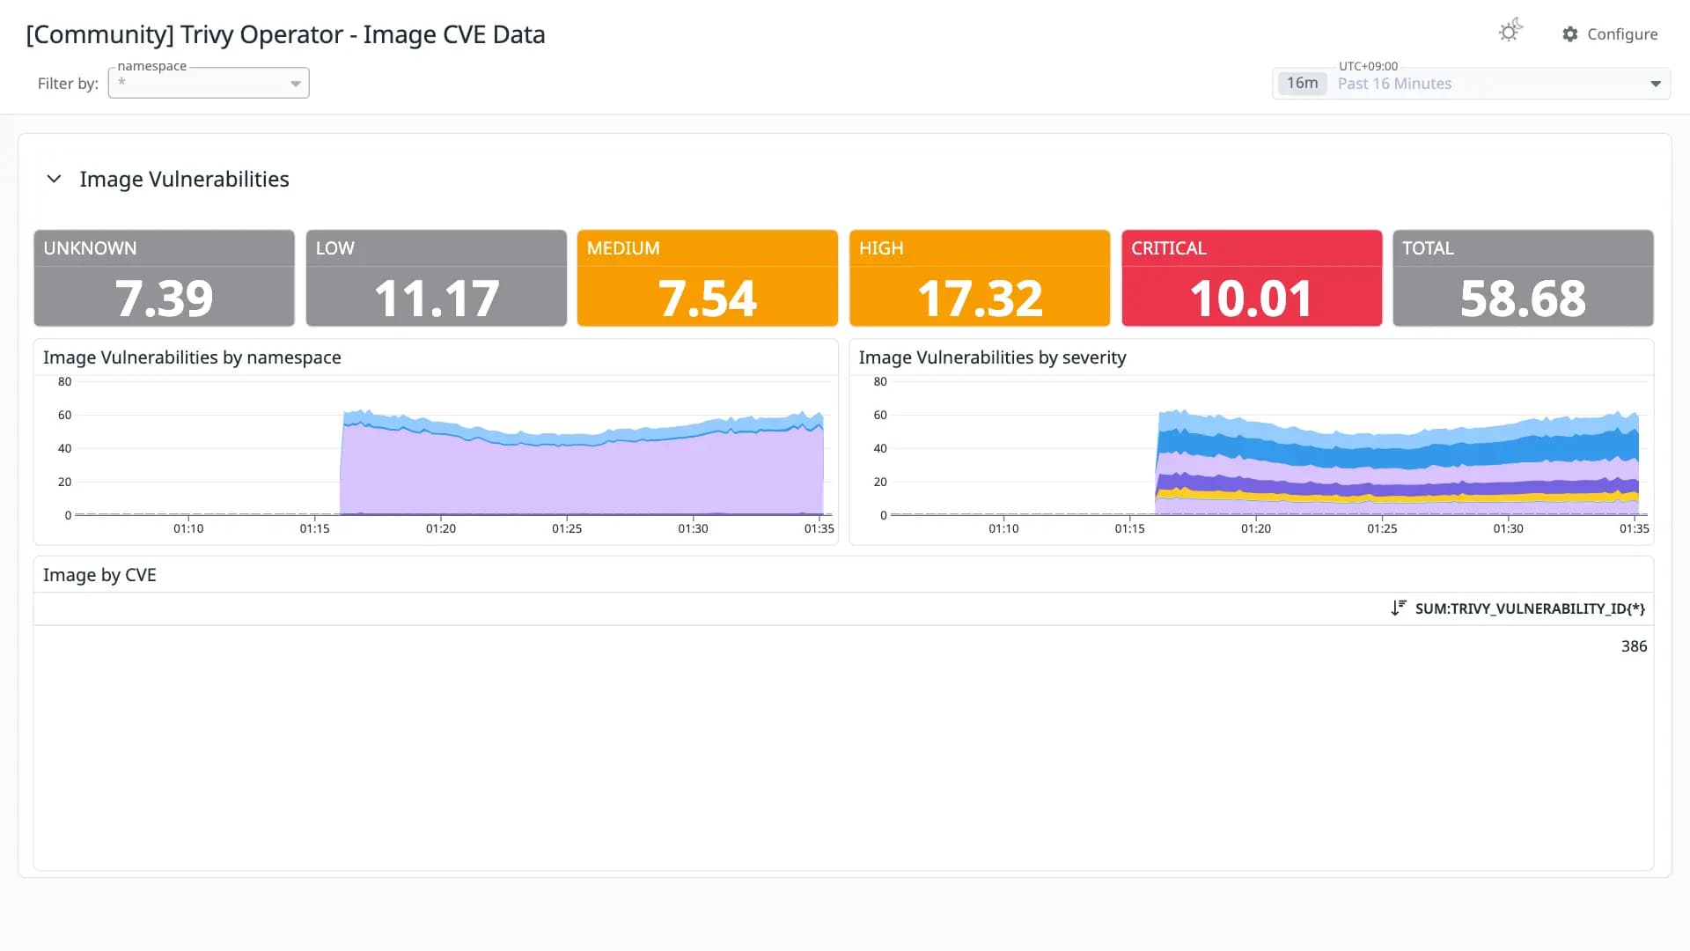
Task: Select the MEDIUM vulnerabilities tile
Action: (x=708, y=278)
